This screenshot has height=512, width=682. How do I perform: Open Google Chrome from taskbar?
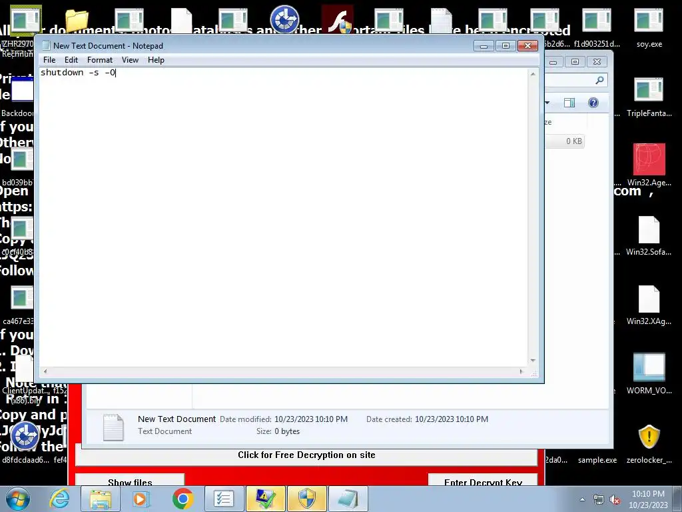(182, 499)
